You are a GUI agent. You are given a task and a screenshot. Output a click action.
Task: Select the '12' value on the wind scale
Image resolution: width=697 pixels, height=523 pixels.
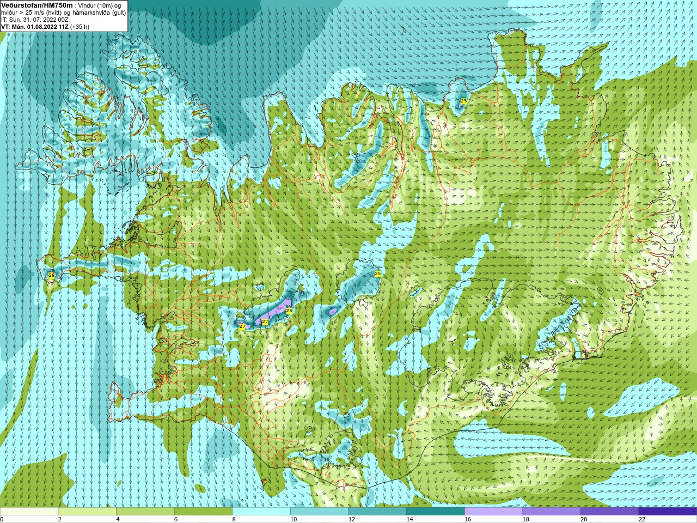351,519
